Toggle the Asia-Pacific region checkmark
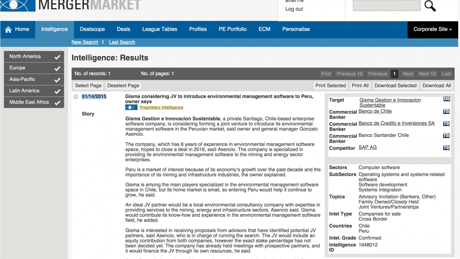Screen dimensions: 460x259 click(x=57, y=80)
